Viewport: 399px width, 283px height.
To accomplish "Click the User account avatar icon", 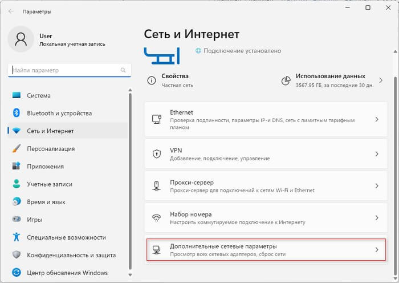I will pyautogui.click(x=21, y=39).
